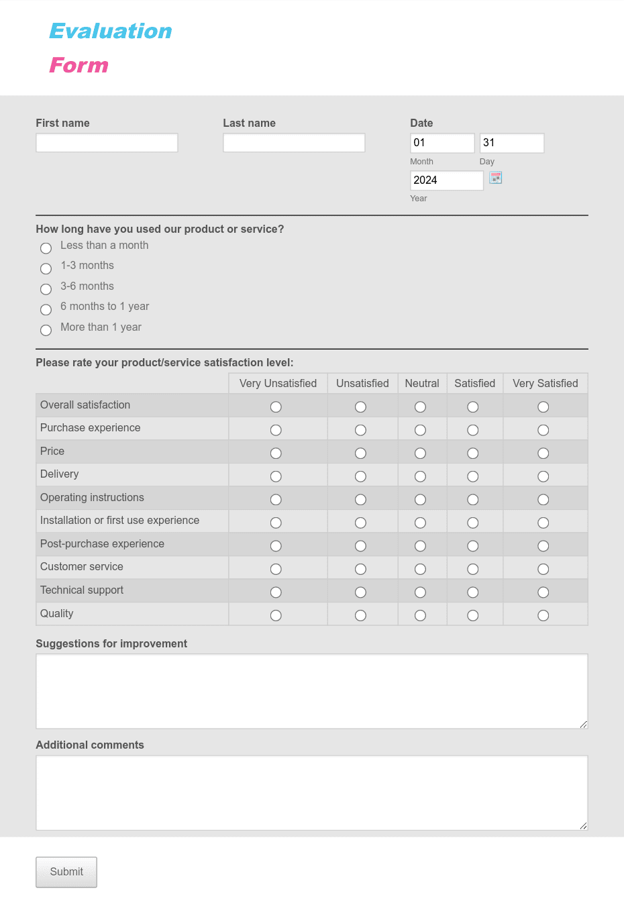Viewport: 624px width, 907px height.
Task: Select '3-6 months' usage duration
Action: point(46,289)
